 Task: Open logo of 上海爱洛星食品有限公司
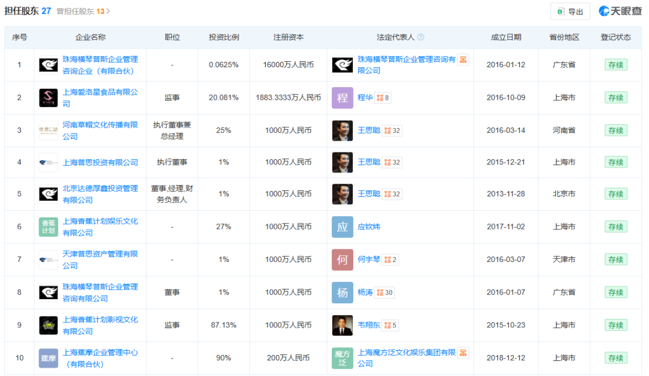49,98
